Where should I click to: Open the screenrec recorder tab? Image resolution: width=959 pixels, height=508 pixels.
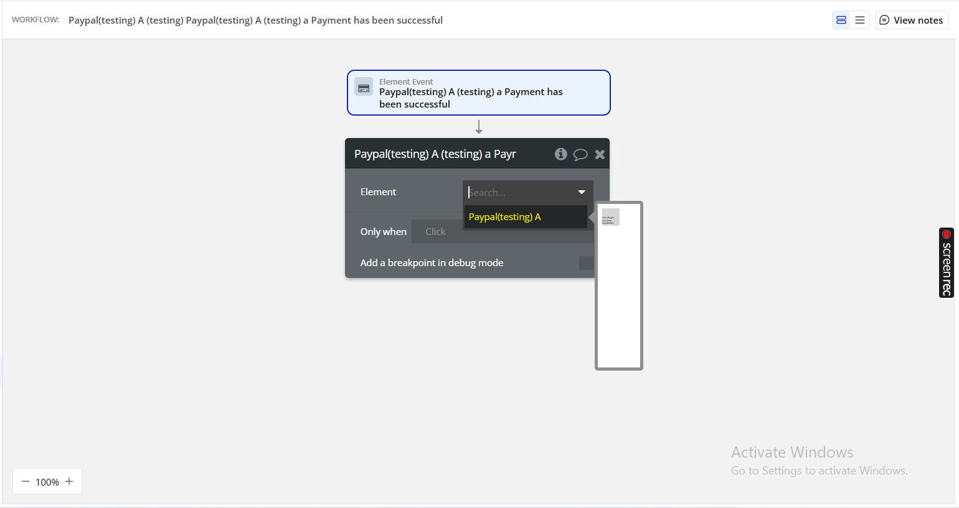point(947,262)
